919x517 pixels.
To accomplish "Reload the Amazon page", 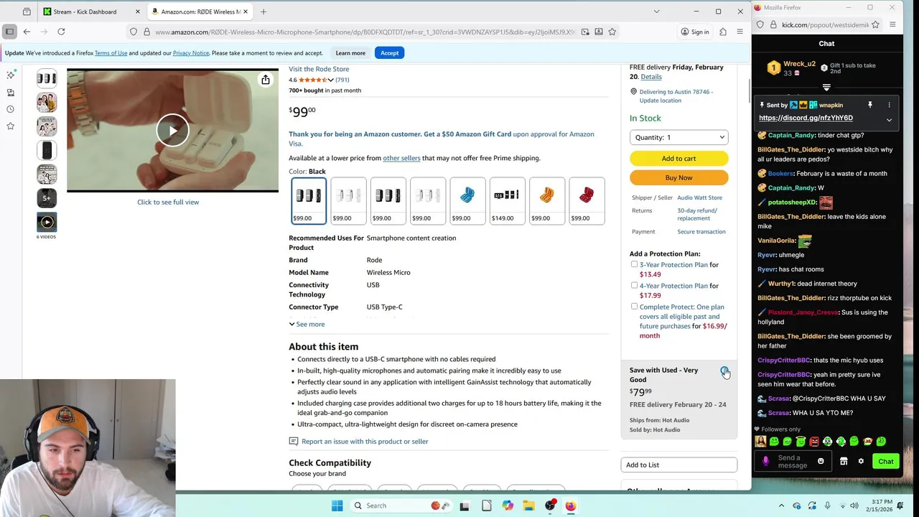I will 61,32.
